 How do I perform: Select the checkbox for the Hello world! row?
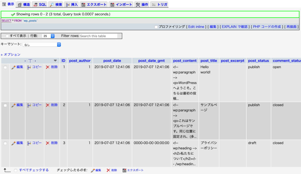click(x=5, y=67)
